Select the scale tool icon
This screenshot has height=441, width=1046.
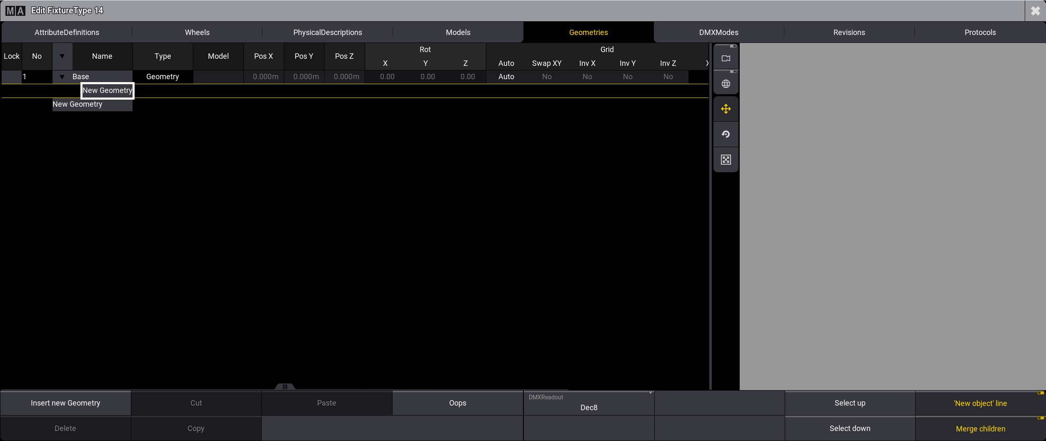click(726, 160)
